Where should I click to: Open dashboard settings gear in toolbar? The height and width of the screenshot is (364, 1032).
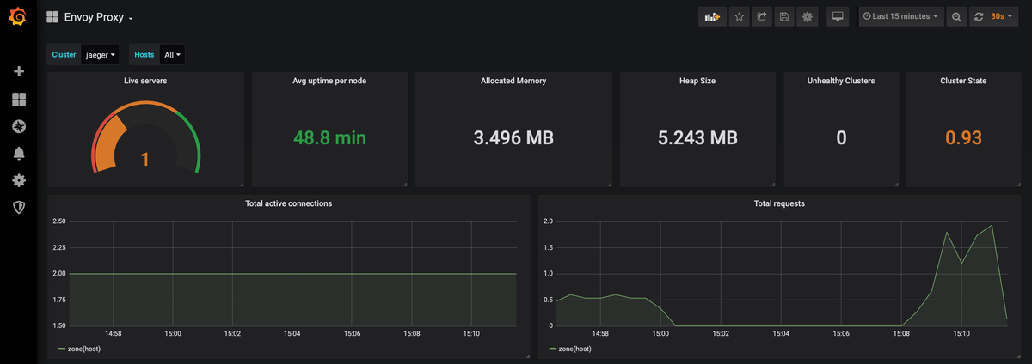806,16
